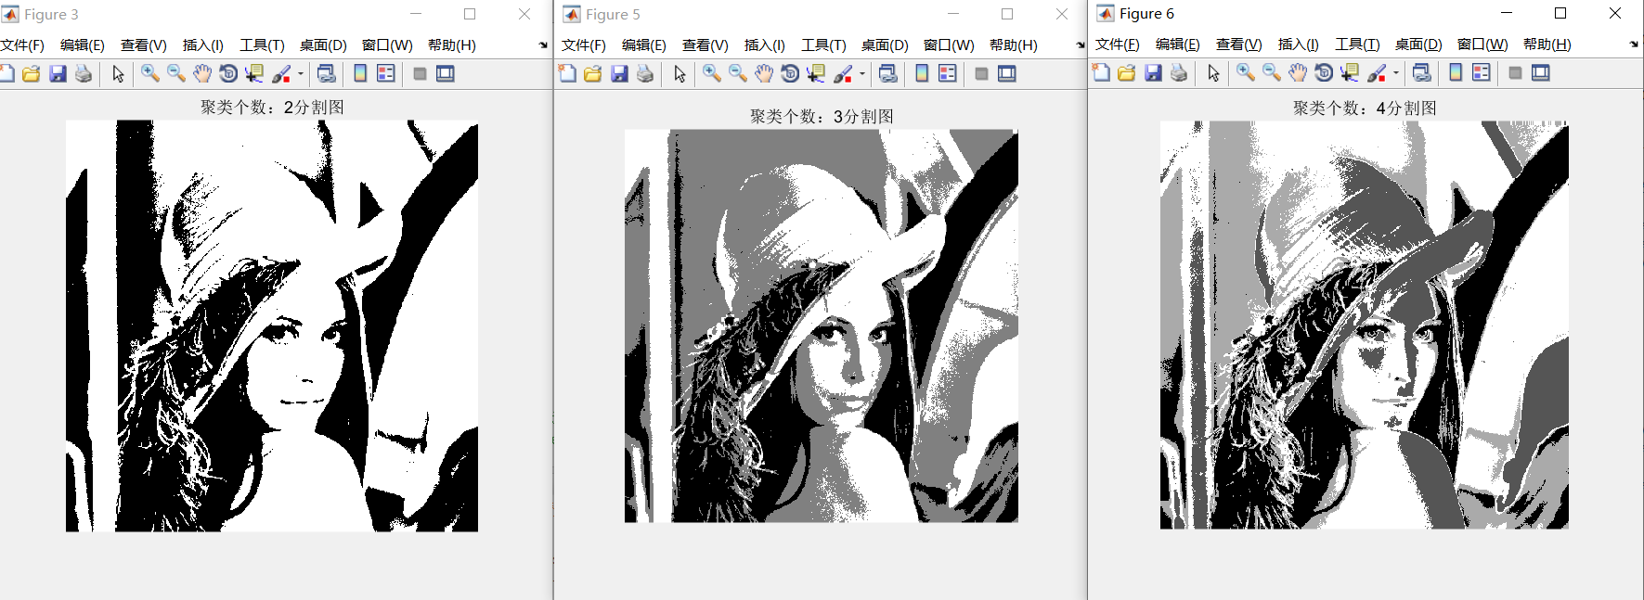Select Edit Plot arrow in Figure 3

pos(118,73)
